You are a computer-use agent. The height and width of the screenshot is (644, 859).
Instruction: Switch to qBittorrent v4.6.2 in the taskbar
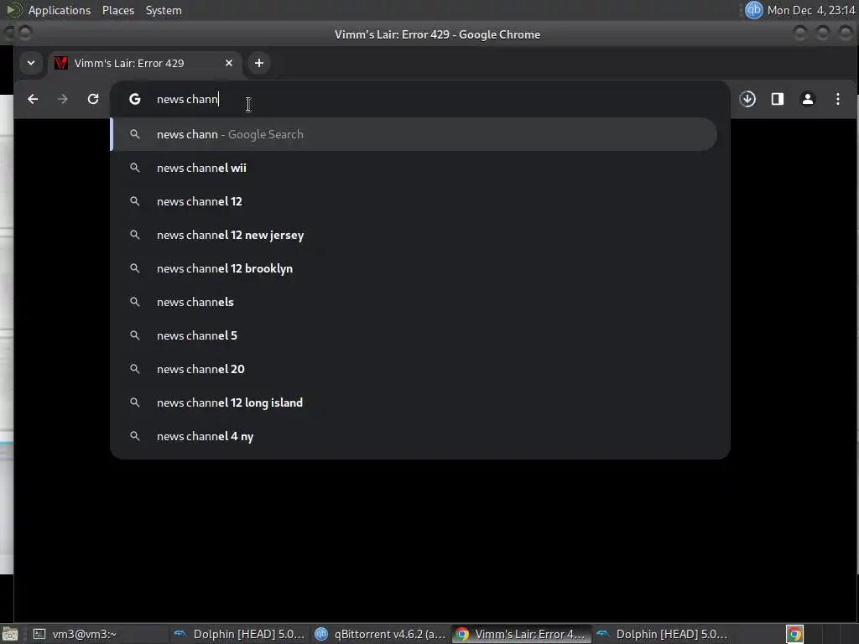pyautogui.click(x=380, y=634)
